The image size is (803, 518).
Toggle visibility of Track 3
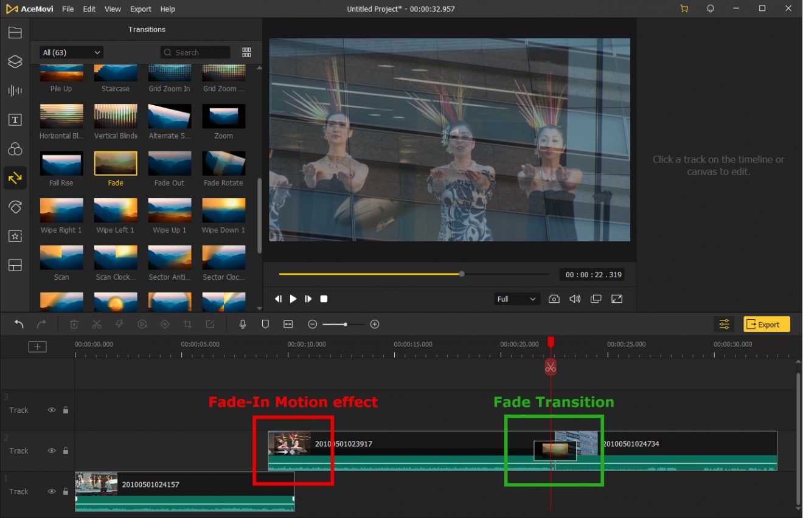pos(52,410)
